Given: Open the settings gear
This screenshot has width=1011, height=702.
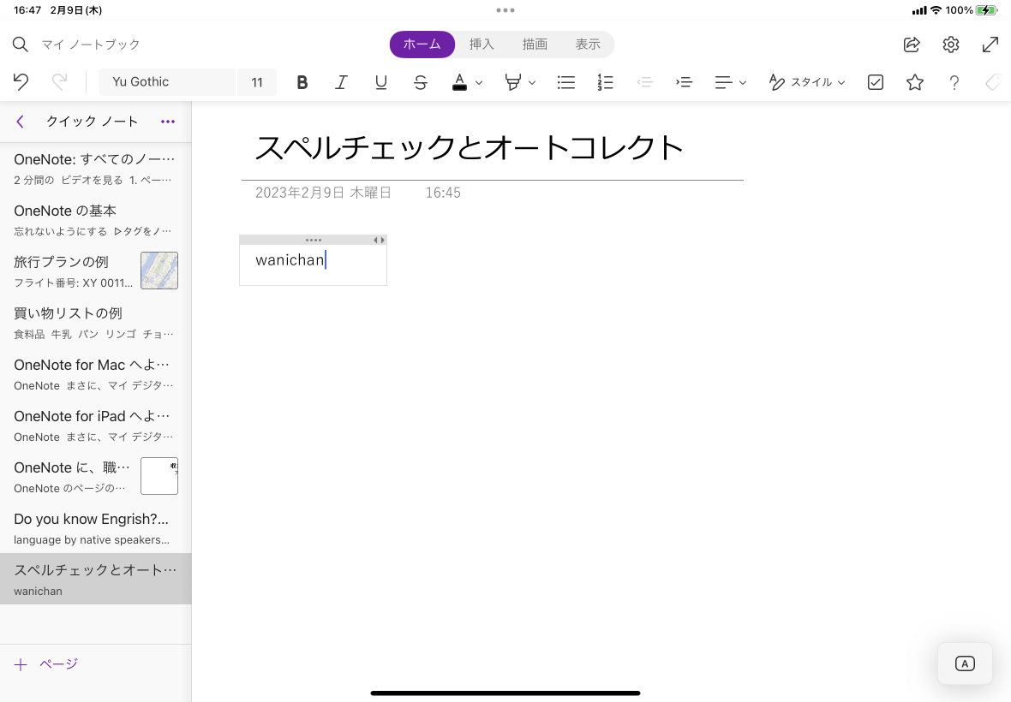Looking at the screenshot, I should pos(951,45).
